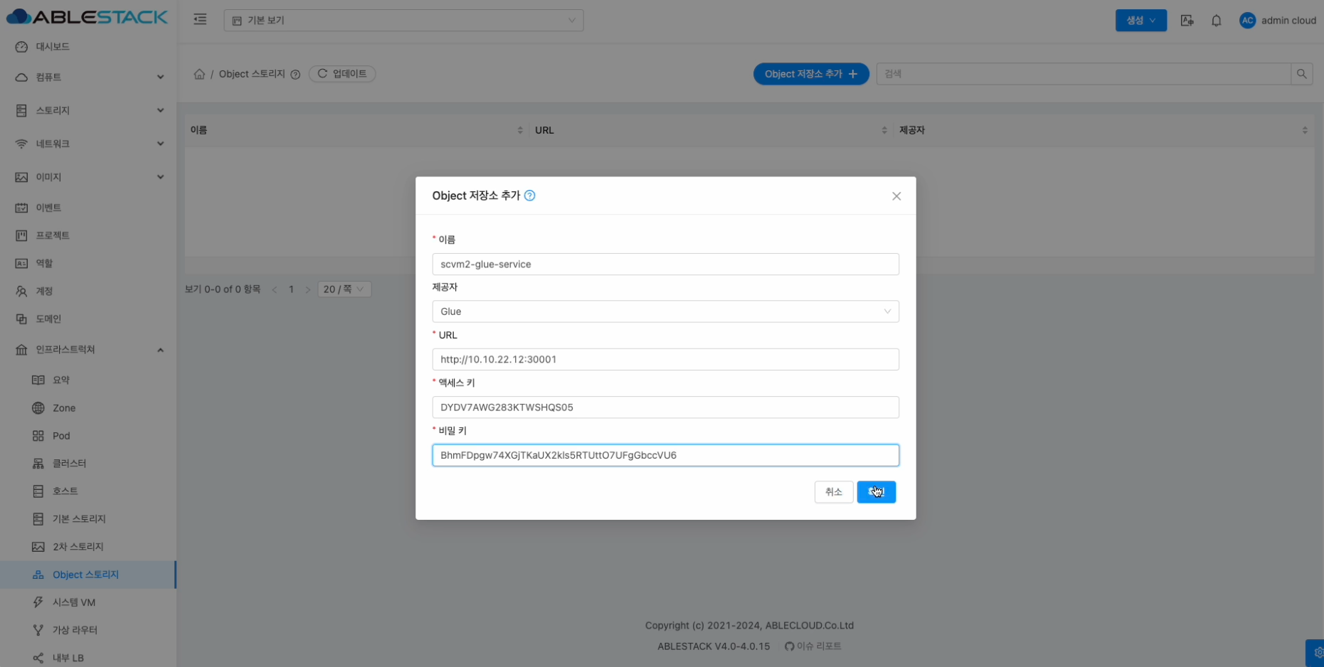Go to the previous page arrow
This screenshot has height=667, width=1324.
pos(275,289)
